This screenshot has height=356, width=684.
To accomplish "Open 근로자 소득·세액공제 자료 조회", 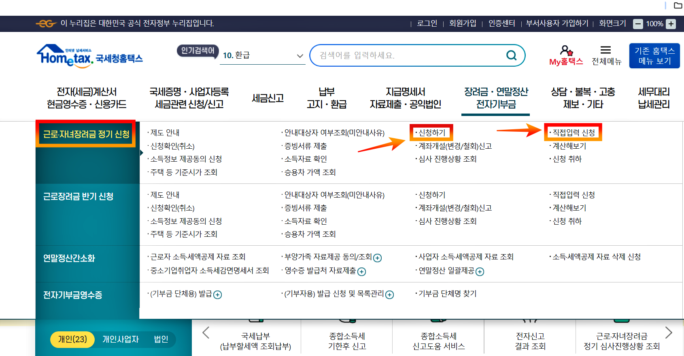I will pos(198,257).
